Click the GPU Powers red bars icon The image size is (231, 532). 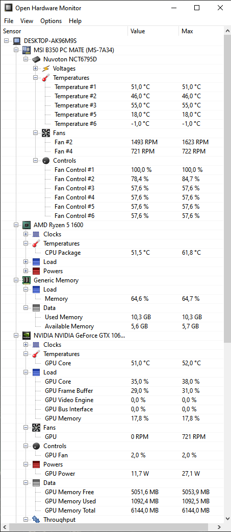pyautogui.click(x=36, y=464)
